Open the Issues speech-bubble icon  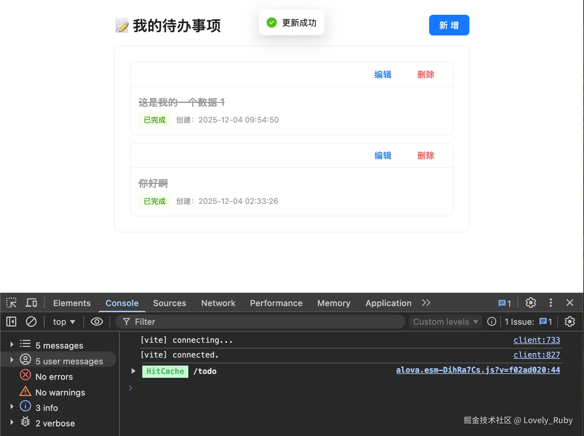pyautogui.click(x=503, y=303)
